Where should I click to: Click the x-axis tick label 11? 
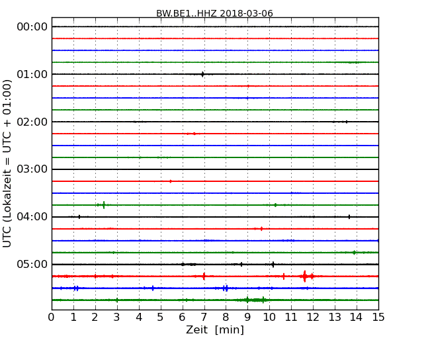click(291, 317)
